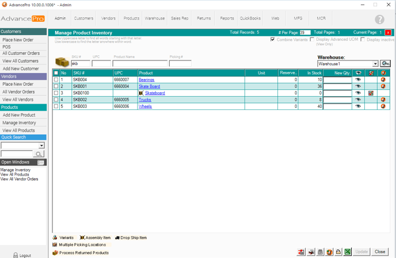Expand the Quick Search dropdown
The width and height of the screenshot is (396, 258).
(41, 146)
